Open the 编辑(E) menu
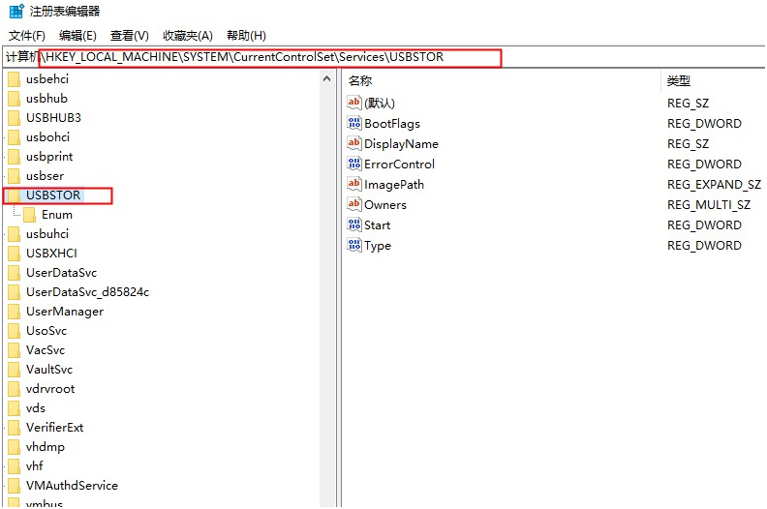Image resolution: width=767 pixels, height=509 pixels. coord(77,36)
